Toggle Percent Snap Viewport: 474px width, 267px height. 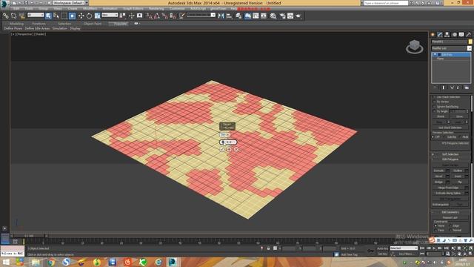click(164, 16)
